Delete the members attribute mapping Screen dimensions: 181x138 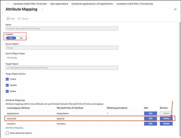click(166, 123)
